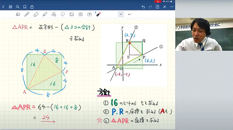This screenshot has width=233, height=130.
Task: Select the Text box tool
Action: coord(89,14)
